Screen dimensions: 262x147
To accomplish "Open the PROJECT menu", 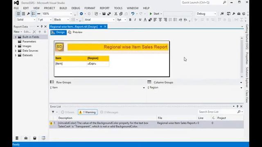I will [50, 8].
